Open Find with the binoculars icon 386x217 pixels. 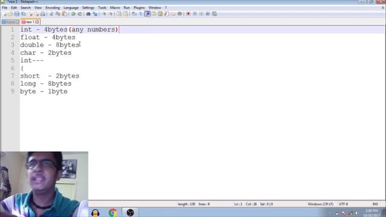point(89,14)
